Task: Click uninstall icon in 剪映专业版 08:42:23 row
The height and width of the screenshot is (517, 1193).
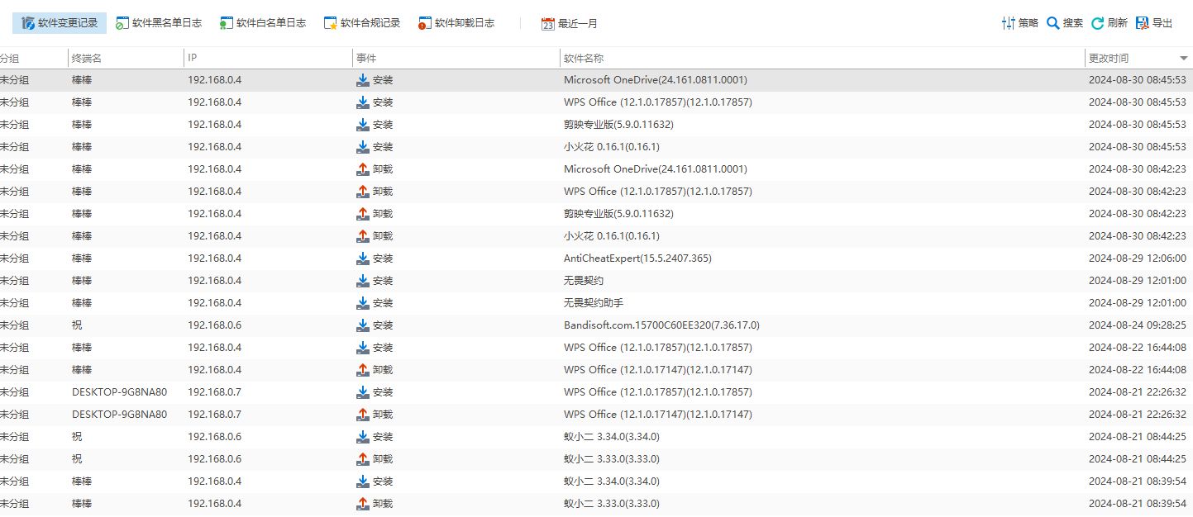Action: click(362, 214)
